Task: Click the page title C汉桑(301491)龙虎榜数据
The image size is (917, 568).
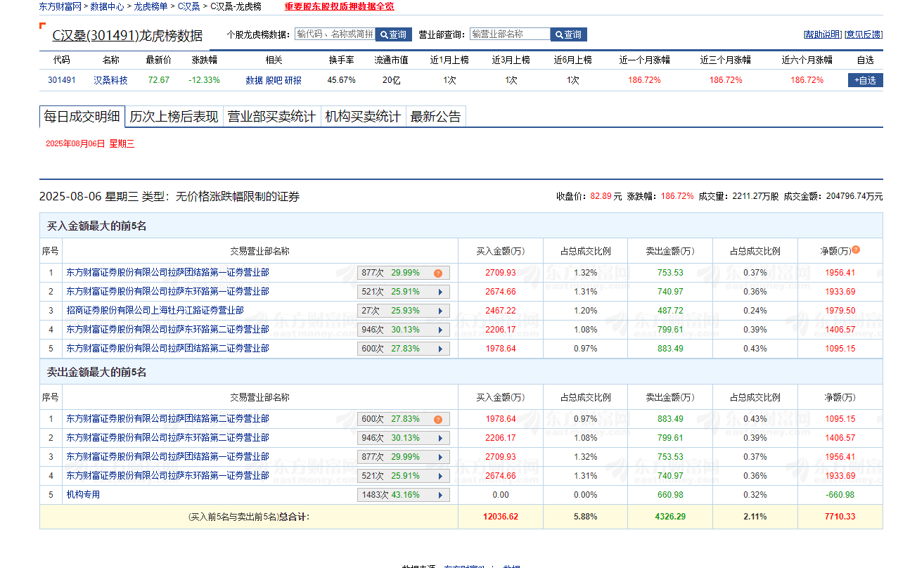Action: point(127,36)
